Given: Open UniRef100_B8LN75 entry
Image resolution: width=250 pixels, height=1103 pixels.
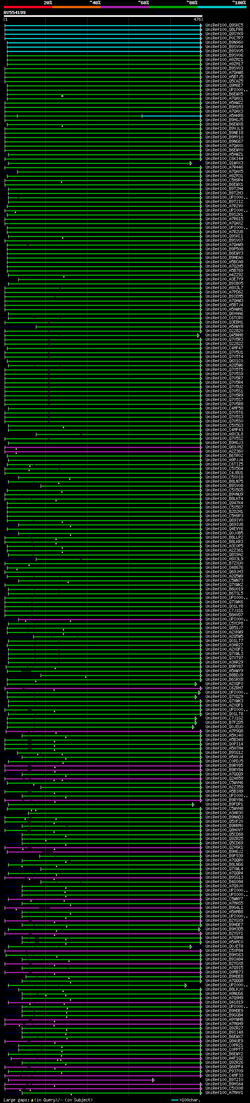Looking at the screenshot, I should click(224, 481).
